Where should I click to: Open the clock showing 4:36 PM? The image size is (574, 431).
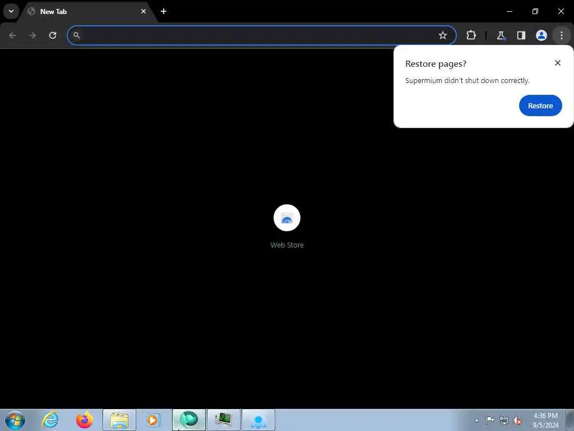pyautogui.click(x=545, y=420)
